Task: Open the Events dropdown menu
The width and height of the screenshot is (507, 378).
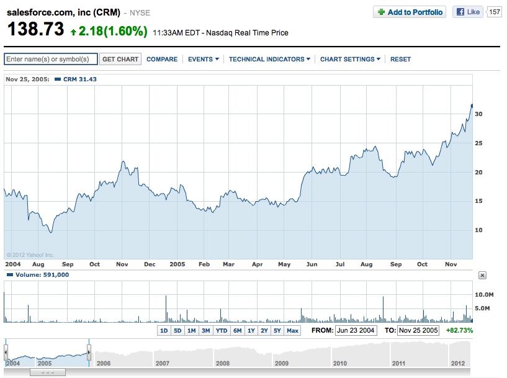Action: point(204,59)
